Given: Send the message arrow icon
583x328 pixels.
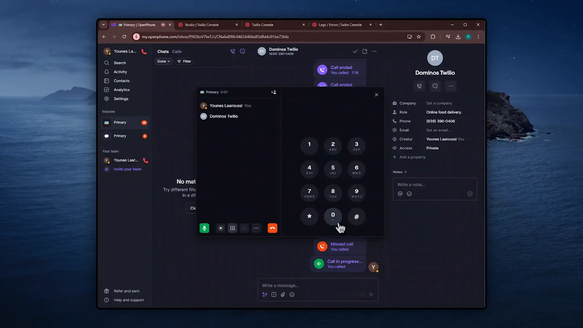Looking at the screenshot, I should (x=371, y=294).
